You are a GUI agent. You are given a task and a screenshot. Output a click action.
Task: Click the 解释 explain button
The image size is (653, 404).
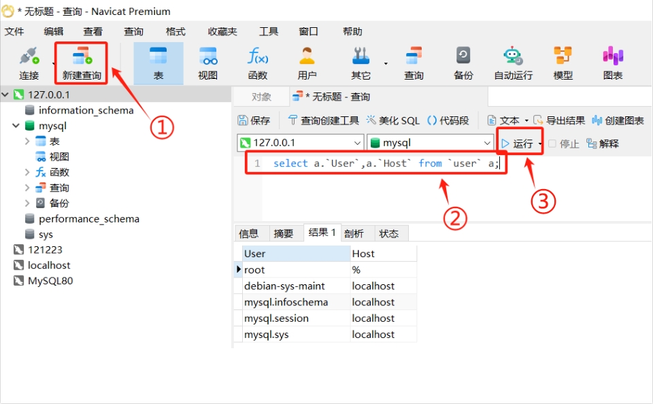pos(603,144)
